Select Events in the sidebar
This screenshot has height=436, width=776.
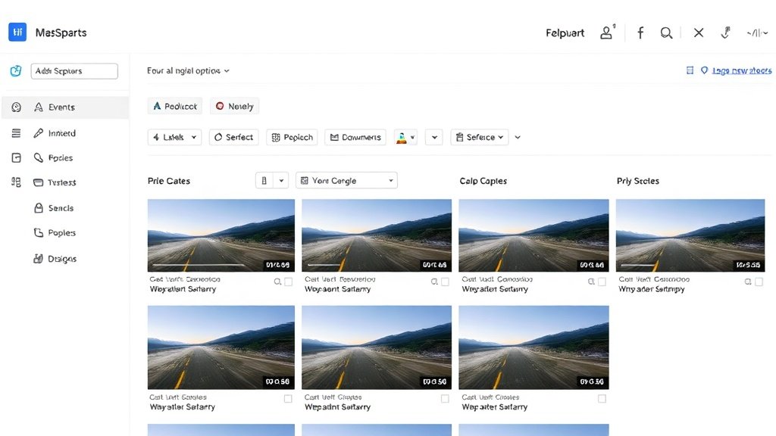pyautogui.click(x=65, y=107)
